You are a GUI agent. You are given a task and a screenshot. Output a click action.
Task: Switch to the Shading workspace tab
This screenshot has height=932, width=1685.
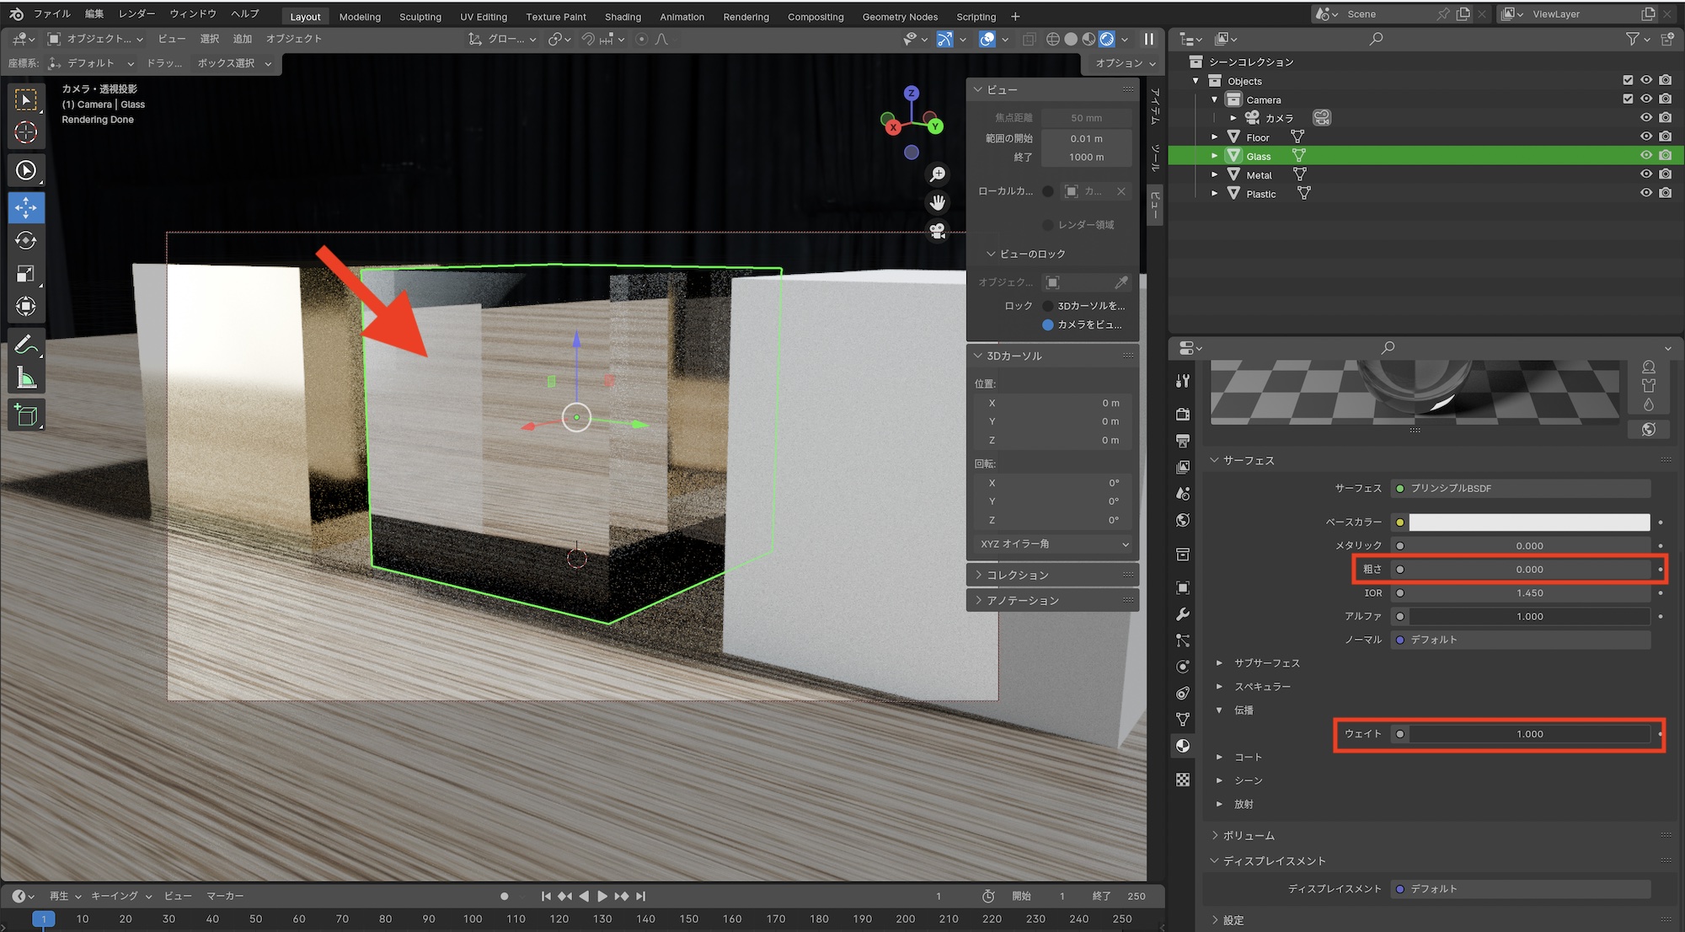point(623,17)
